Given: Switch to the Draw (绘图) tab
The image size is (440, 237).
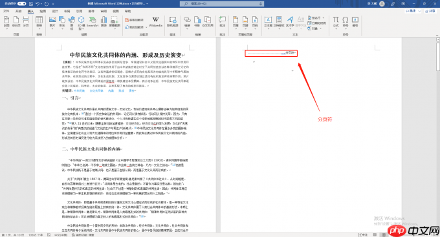Looking at the screenshot, I should (x=43, y=11).
